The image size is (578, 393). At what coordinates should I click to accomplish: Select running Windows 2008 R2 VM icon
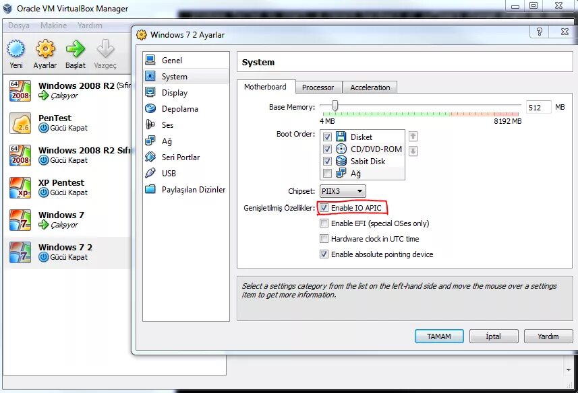(x=20, y=91)
